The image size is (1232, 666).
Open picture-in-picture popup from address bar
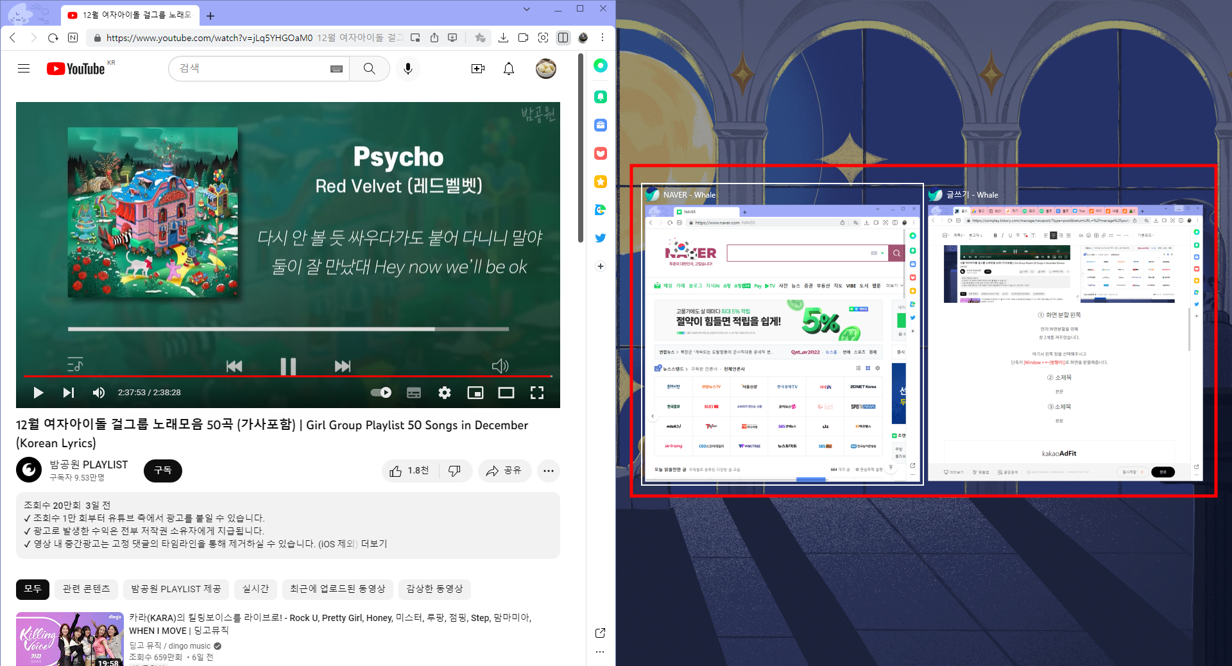point(415,38)
